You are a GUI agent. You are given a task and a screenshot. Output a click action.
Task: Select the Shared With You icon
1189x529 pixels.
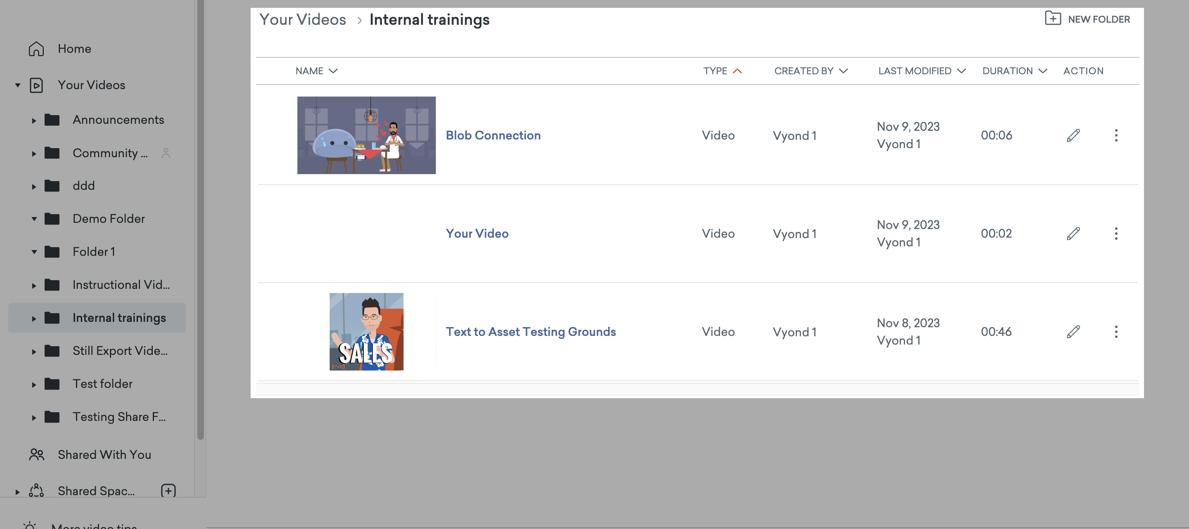(36, 454)
